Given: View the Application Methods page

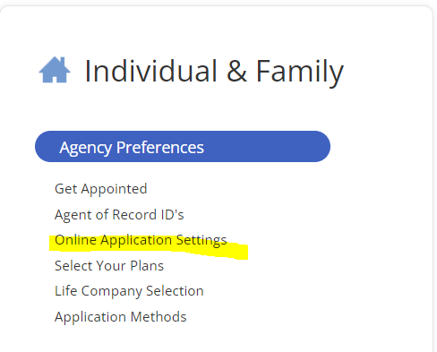Looking at the screenshot, I should [121, 317].
